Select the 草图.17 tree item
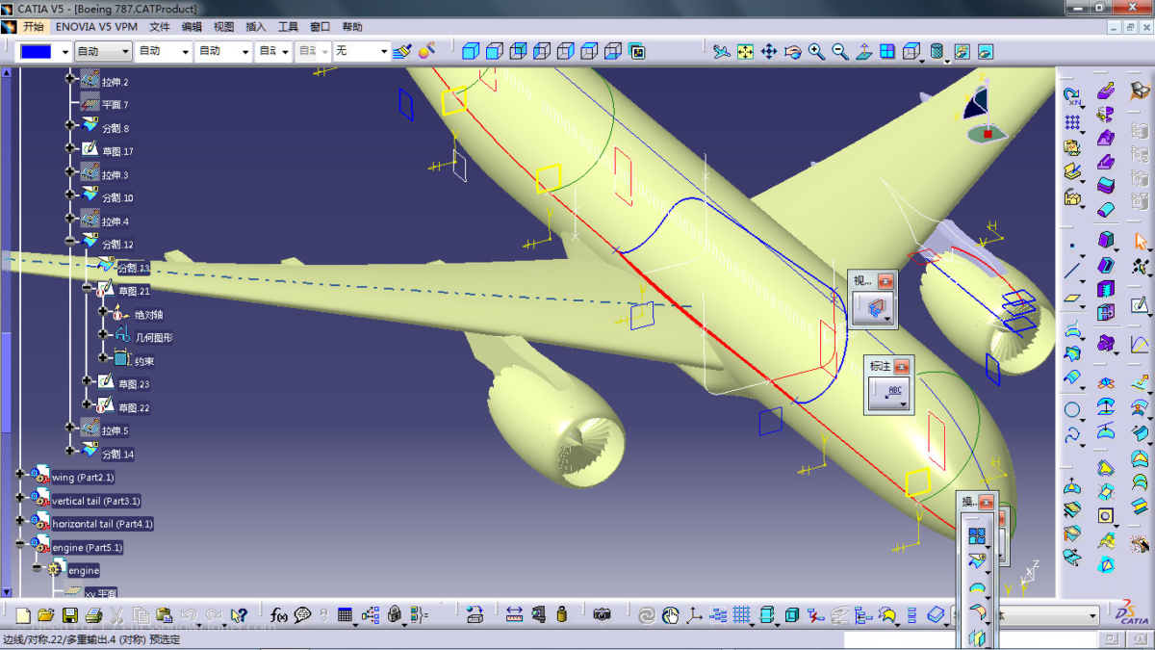Viewport: 1155px width, 650px height. tap(117, 151)
